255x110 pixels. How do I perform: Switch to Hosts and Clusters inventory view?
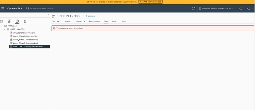coord(2,21)
